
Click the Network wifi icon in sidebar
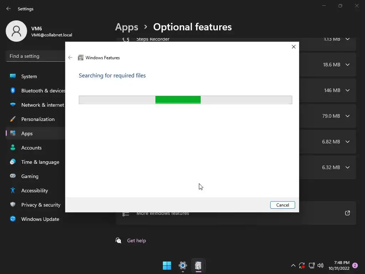click(13, 105)
